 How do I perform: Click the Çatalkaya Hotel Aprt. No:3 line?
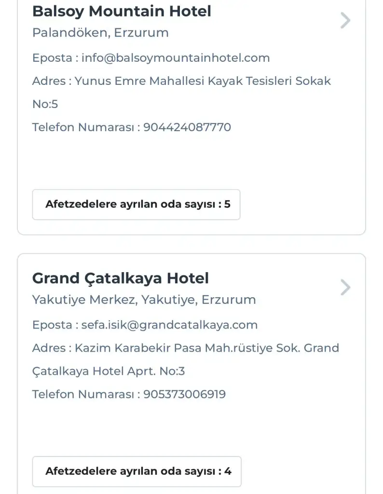[x=109, y=371]
